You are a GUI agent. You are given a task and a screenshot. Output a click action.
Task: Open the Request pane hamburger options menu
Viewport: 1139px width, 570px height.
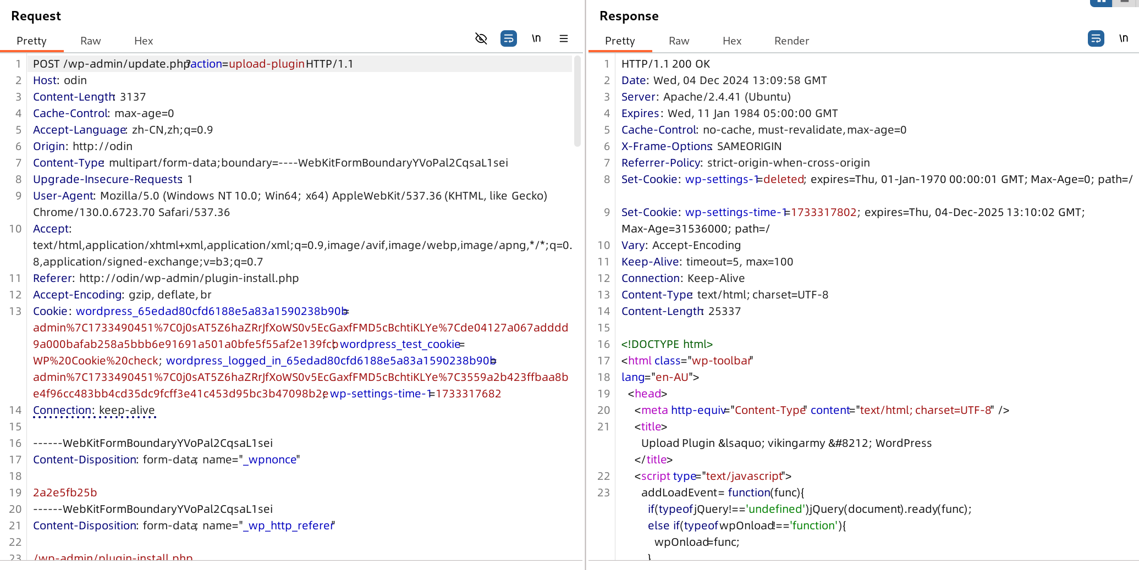564,38
